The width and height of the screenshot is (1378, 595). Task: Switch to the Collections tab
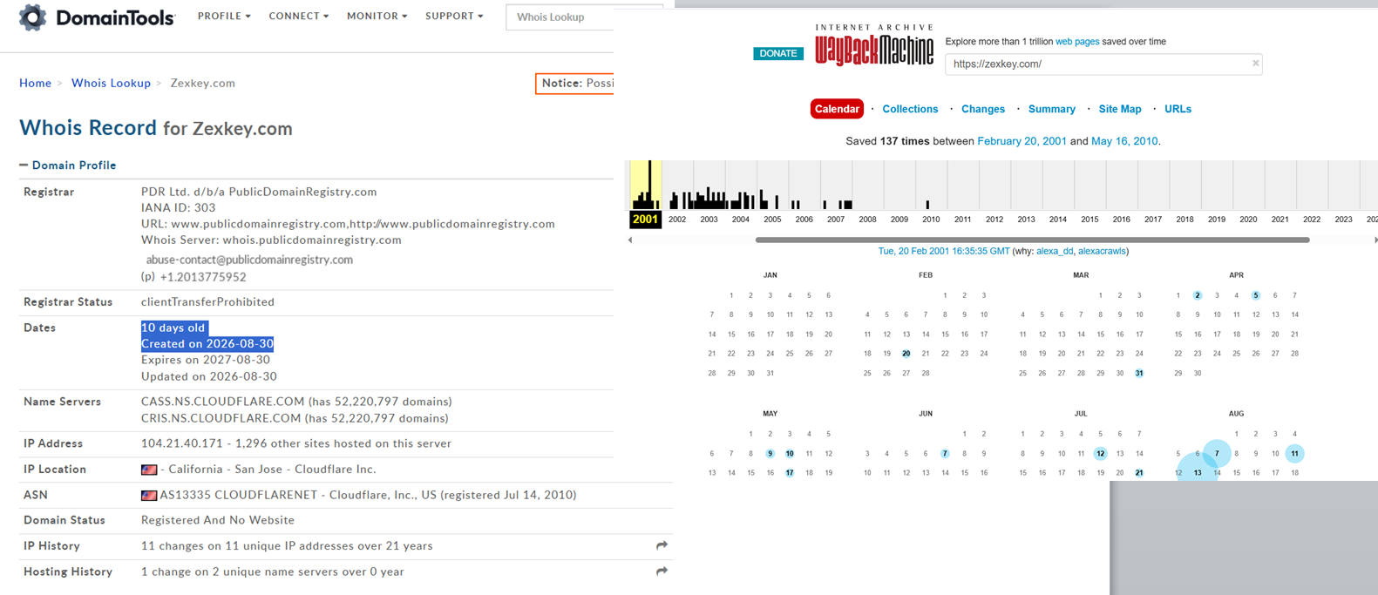click(910, 109)
